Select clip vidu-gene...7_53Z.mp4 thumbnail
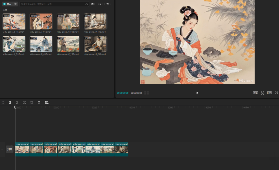Viewport: 279px width, 170px height. [14, 44]
